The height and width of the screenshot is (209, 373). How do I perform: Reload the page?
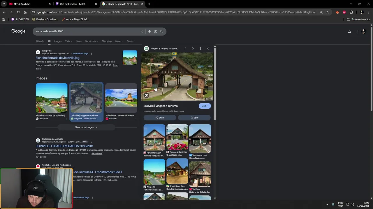18,12
